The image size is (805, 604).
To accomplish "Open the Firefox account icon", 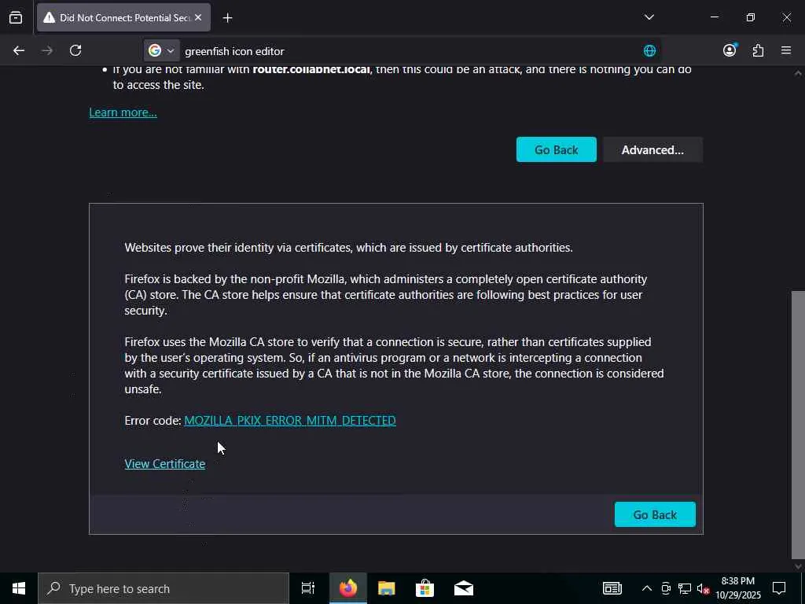I will [730, 50].
